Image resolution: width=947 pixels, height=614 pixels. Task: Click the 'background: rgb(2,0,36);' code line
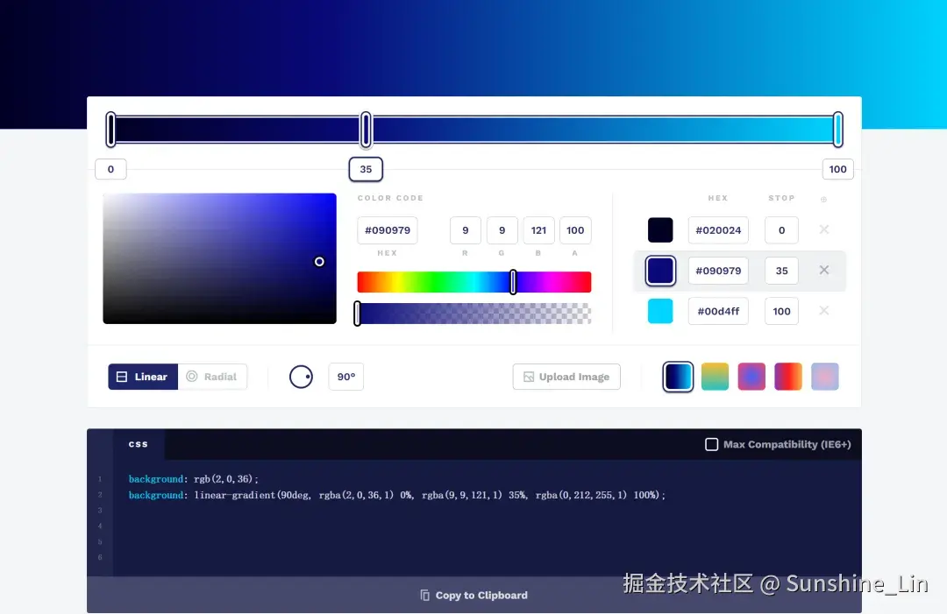(193, 479)
